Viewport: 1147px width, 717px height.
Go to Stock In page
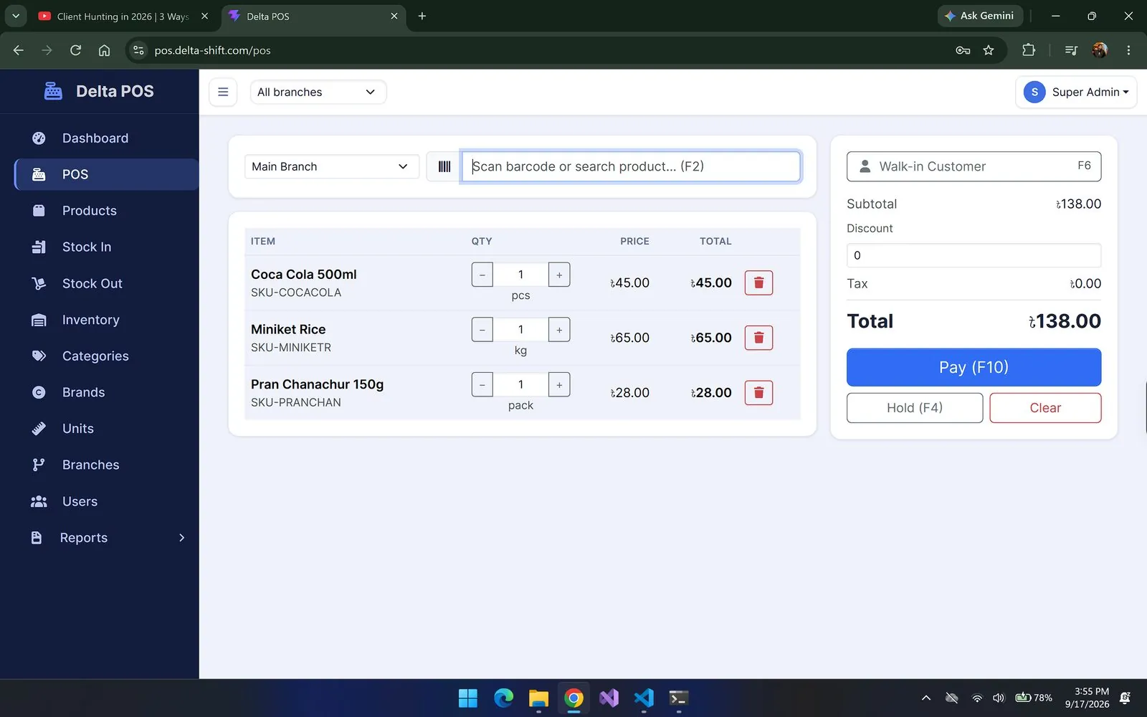[106, 247]
